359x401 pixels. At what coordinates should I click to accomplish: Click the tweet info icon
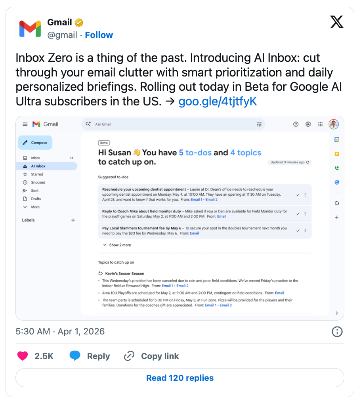(x=336, y=331)
